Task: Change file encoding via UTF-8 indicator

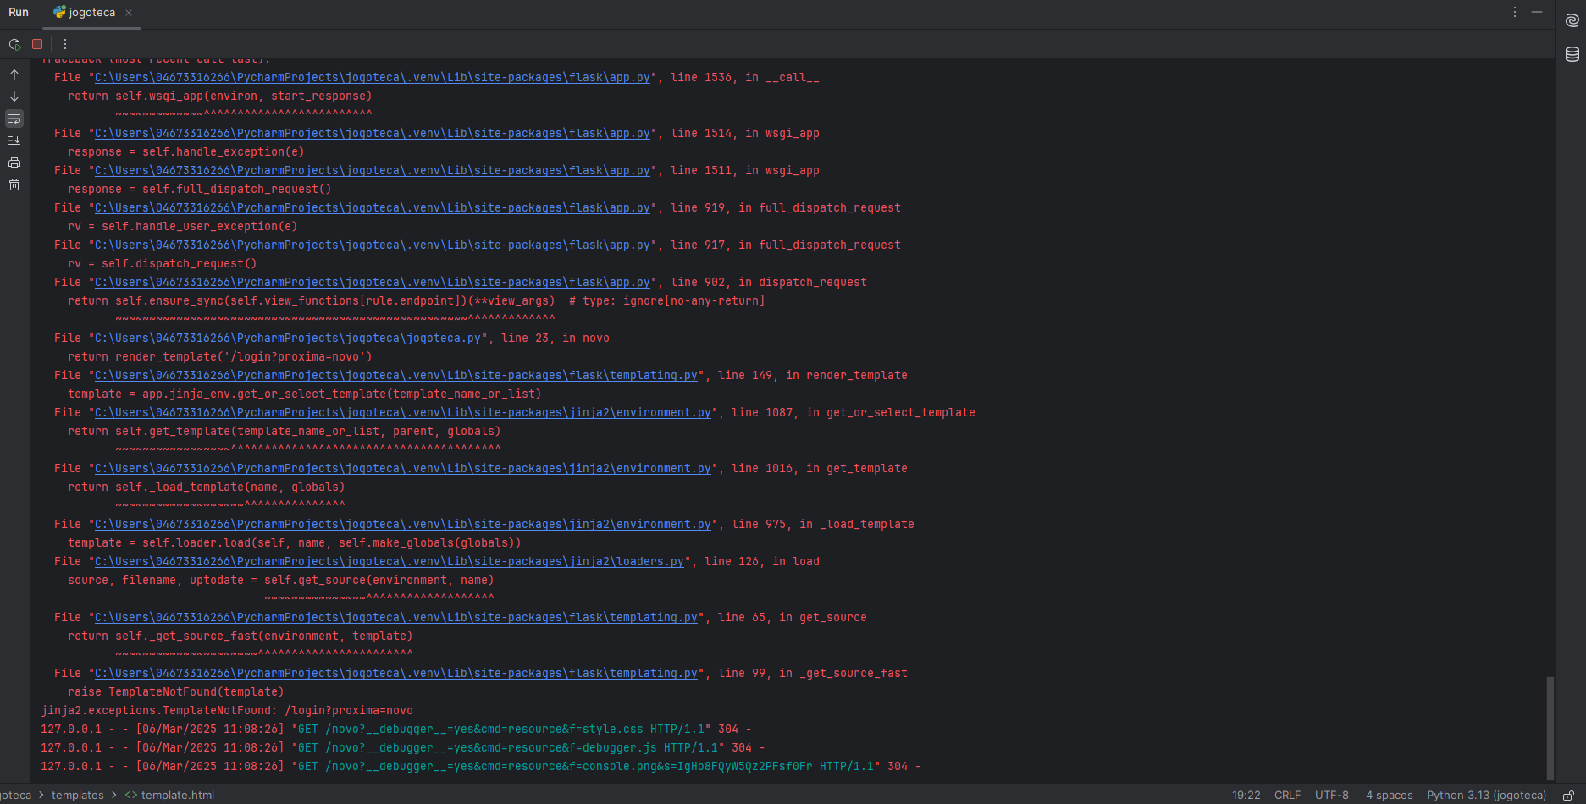Action: click(1332, 796)
